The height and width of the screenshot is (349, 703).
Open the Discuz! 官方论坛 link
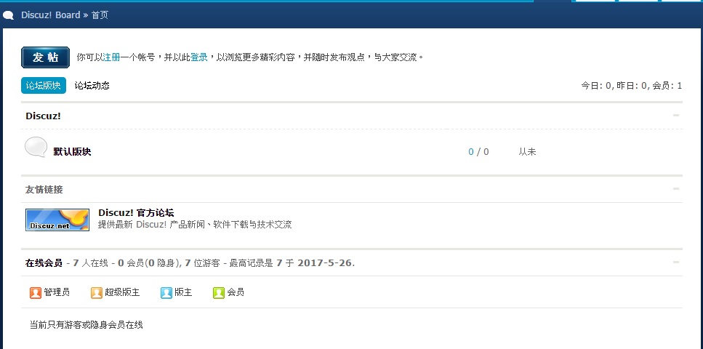(x=136, y=212)
